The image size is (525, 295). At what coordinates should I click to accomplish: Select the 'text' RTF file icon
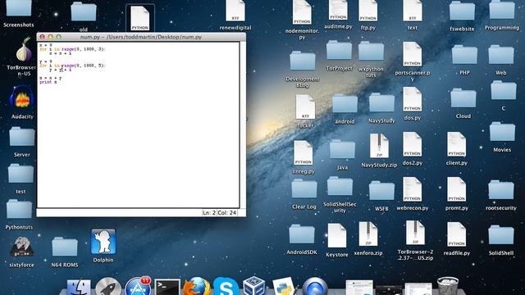tap(413, 11)
